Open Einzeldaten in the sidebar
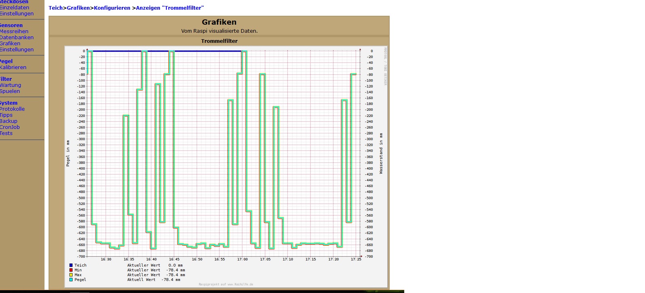This screenshot has height=293, width=645. (x=15, y=8)
